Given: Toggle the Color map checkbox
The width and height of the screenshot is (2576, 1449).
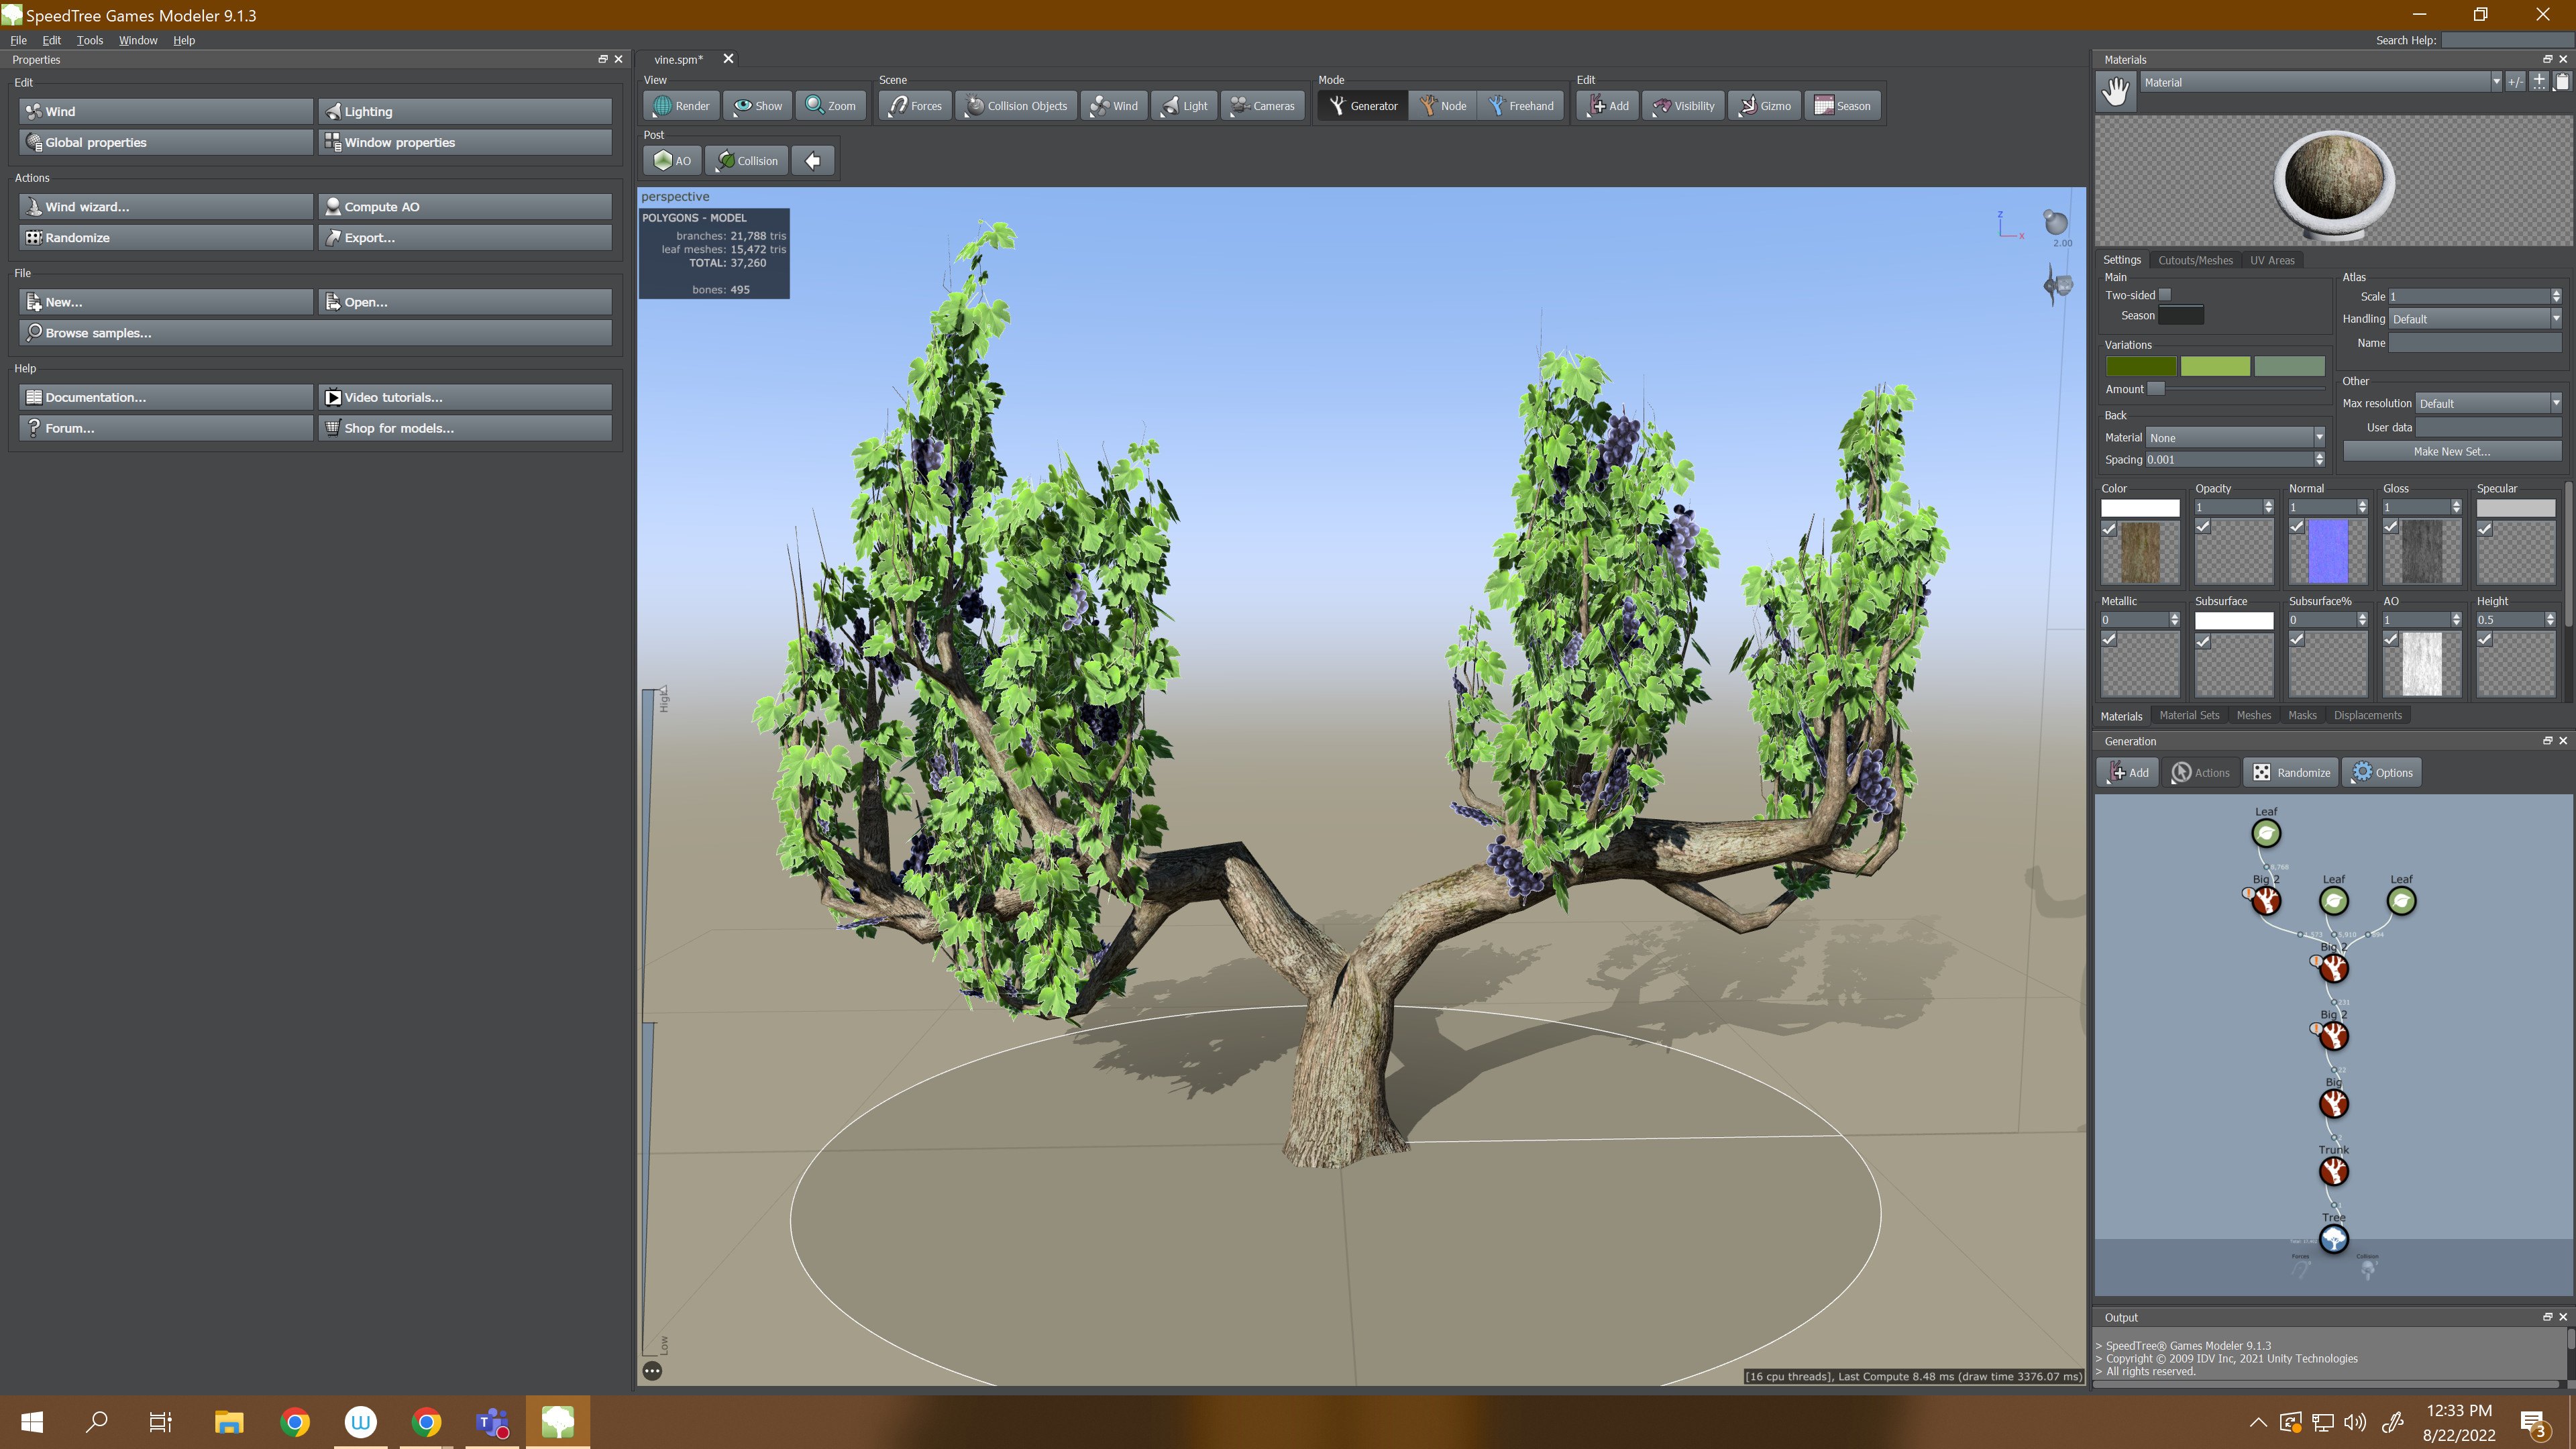Looking at the screenshot, I should (2109, 529).
